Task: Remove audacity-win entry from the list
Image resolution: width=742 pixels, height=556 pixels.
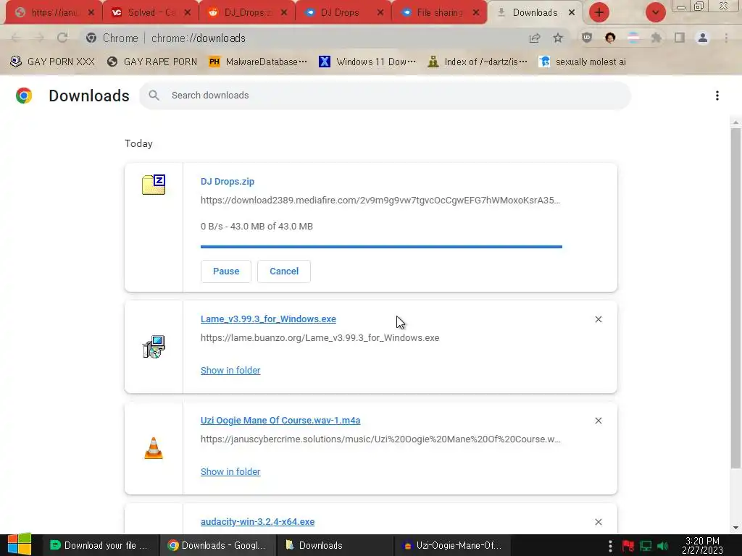Action: tap(598, 522)
